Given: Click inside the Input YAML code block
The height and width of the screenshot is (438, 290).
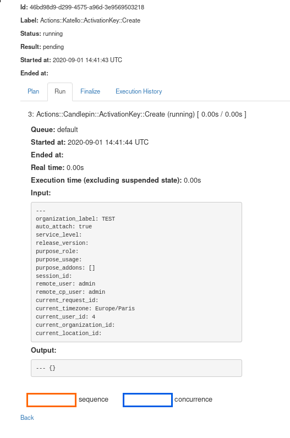Looking at the screenshot, I should (x=136, y=272).
